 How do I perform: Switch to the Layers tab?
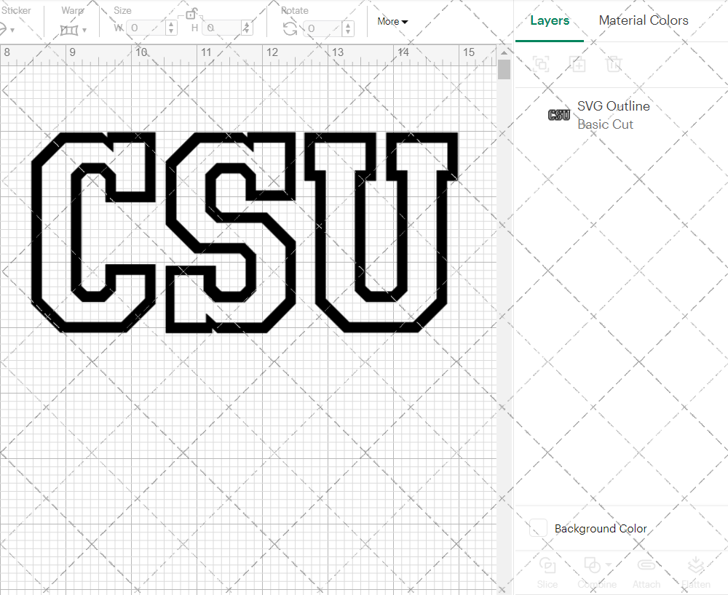click(x=550, y=20)
